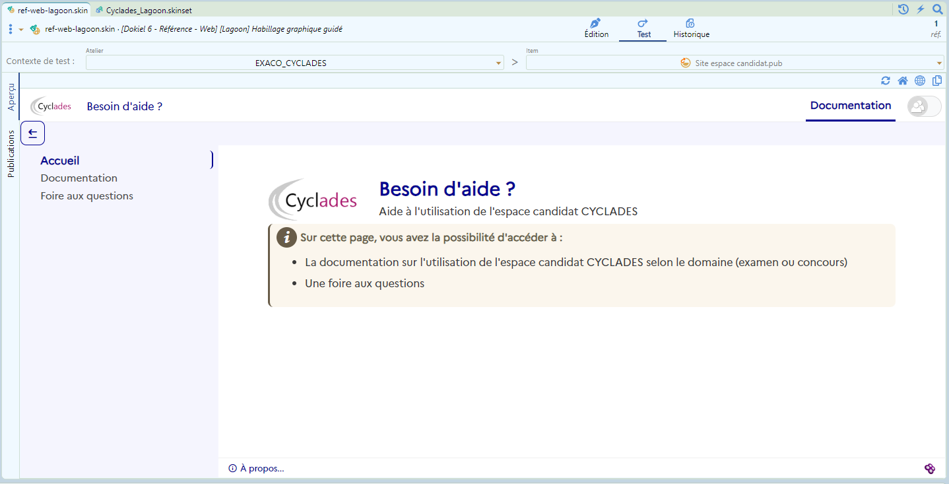This screenshot has height=484, width=949.
Task: Select the Test tab
Action: (x=643, y=29)
